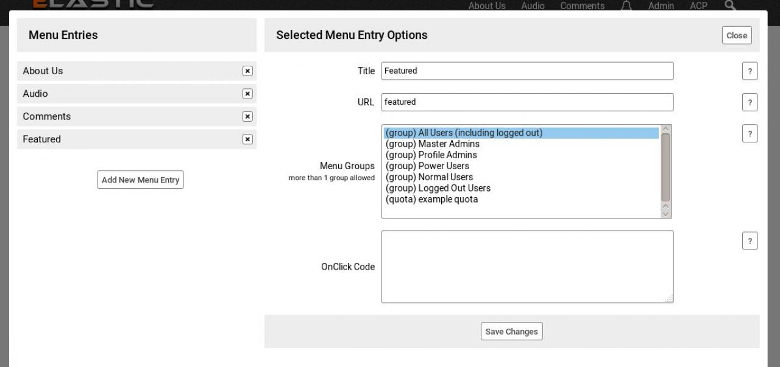This screenshot has height=367, width=780.
Task: Click Save Changes button
Action: pyautogui.click(x=511, y=332)
